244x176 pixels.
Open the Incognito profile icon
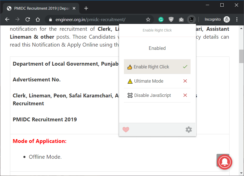[x=227, y=19]
